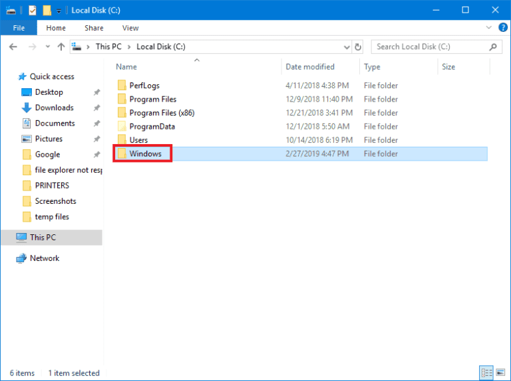Open Downloads in navigation pane
Viewport: 511px width, 381px height.
click(x=54, y=108)
